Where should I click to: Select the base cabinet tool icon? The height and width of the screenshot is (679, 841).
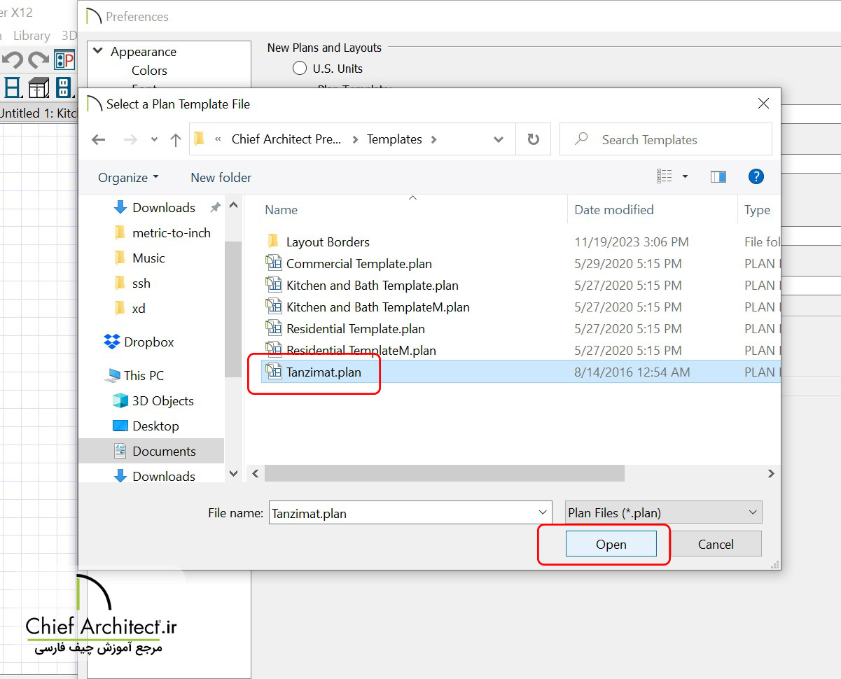click(x=39, y=87)
